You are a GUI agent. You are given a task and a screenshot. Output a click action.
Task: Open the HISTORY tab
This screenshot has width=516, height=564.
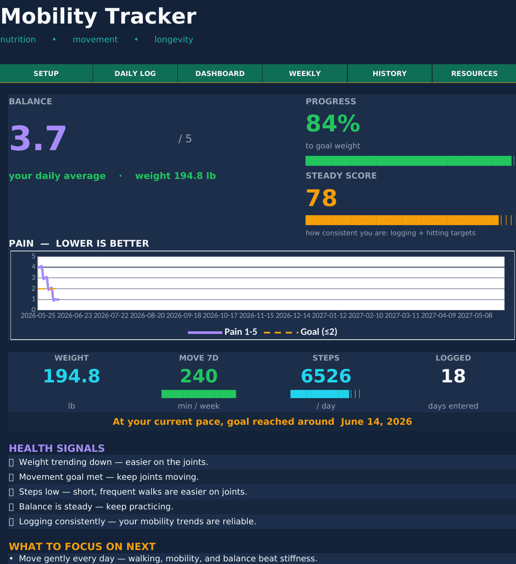(x=389, y=73)
